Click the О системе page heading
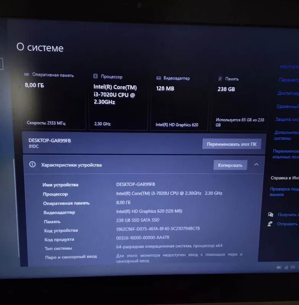The image size is (299, 305). (x=40, y=47)
